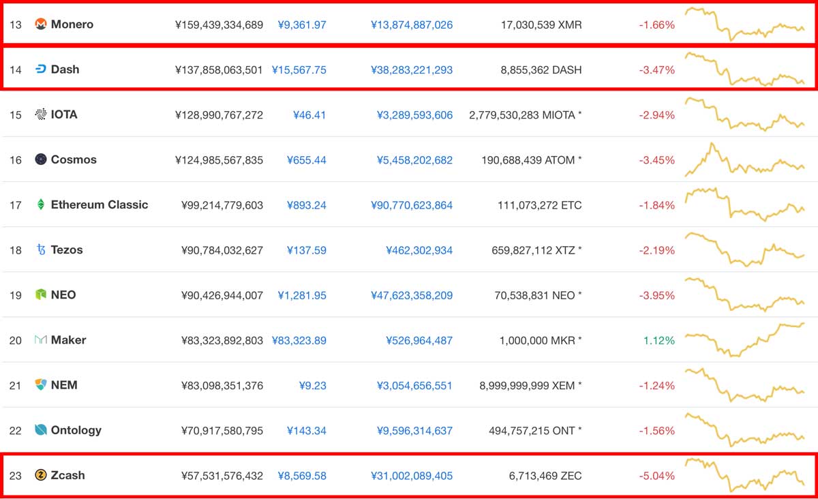
Task: Click Ethereum Classic volume ¥90,770,623,864
Action: [x=412, y=205]
